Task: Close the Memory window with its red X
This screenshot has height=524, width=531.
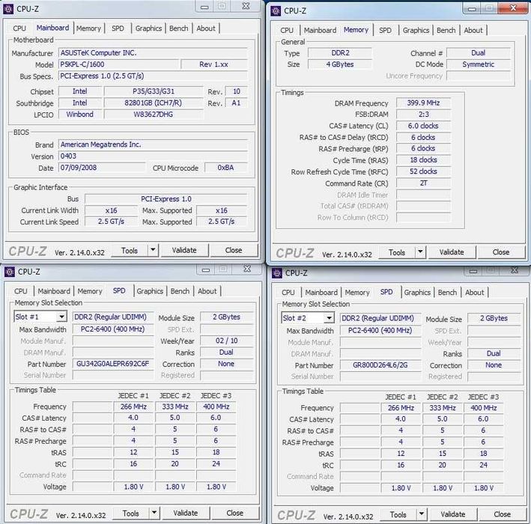Action: (513, 8)
